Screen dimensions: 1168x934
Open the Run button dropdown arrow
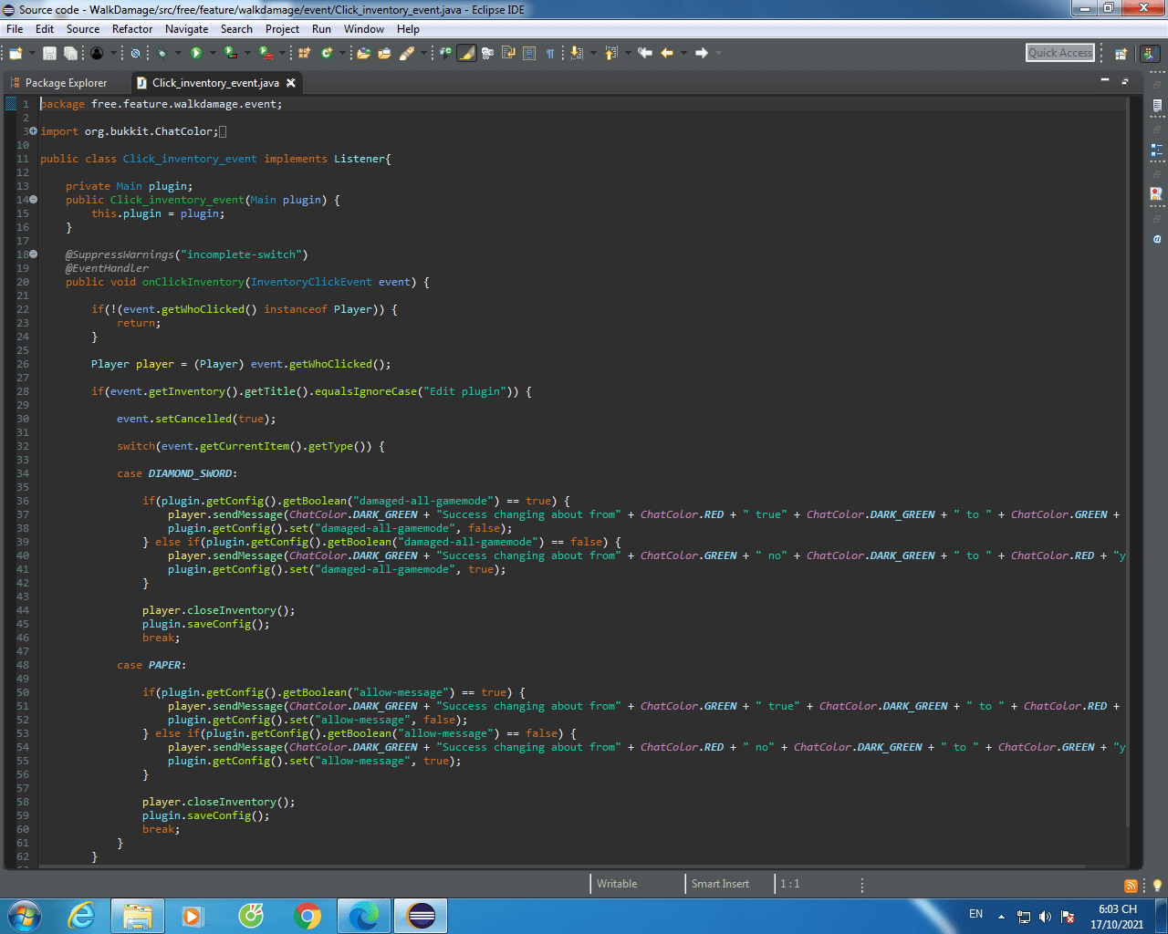[211, 53]
